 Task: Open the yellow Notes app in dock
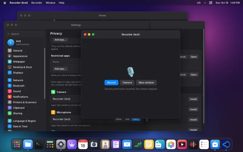(x=149, y=145)
